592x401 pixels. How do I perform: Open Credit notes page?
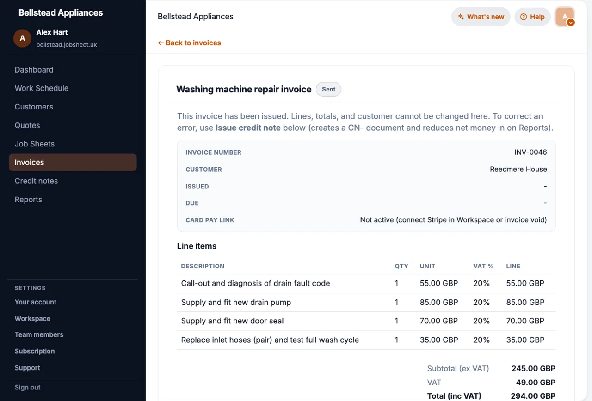36,181
